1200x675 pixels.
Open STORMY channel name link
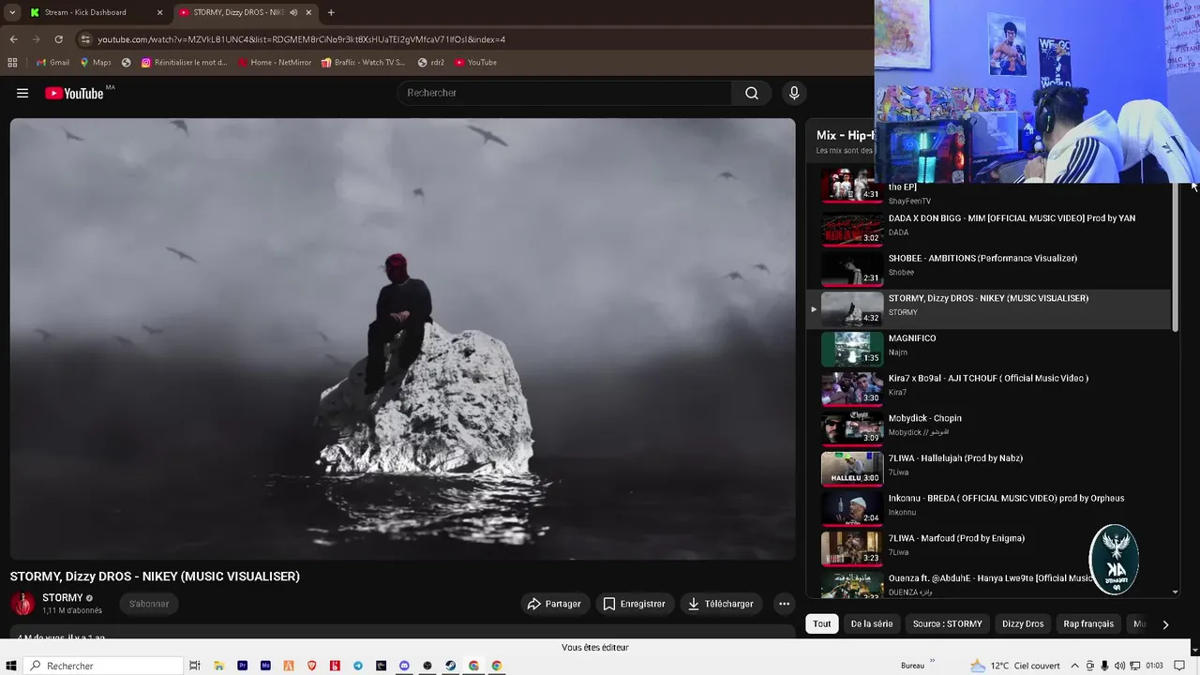63,598
